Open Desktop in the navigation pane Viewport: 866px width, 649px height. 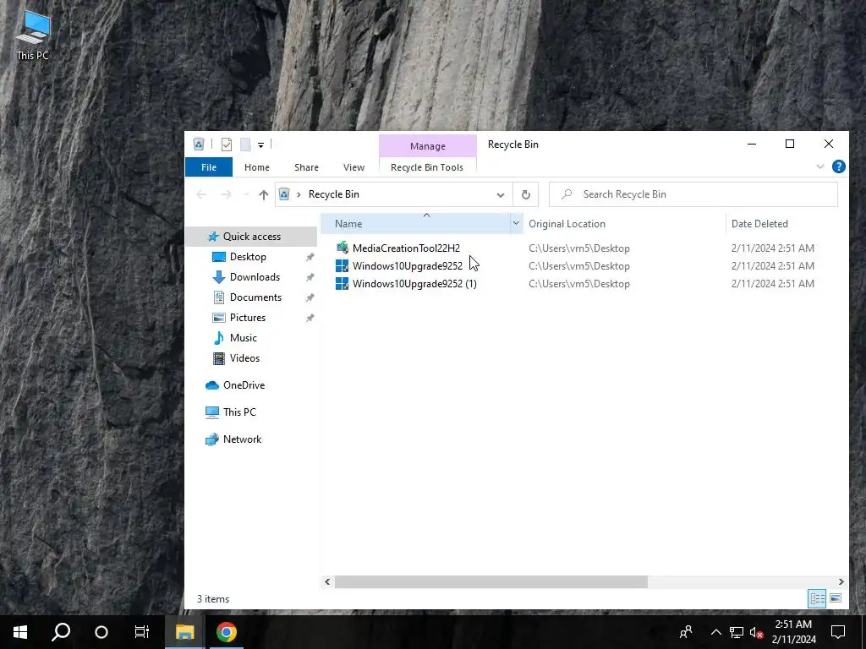click(x=248, y=257)
